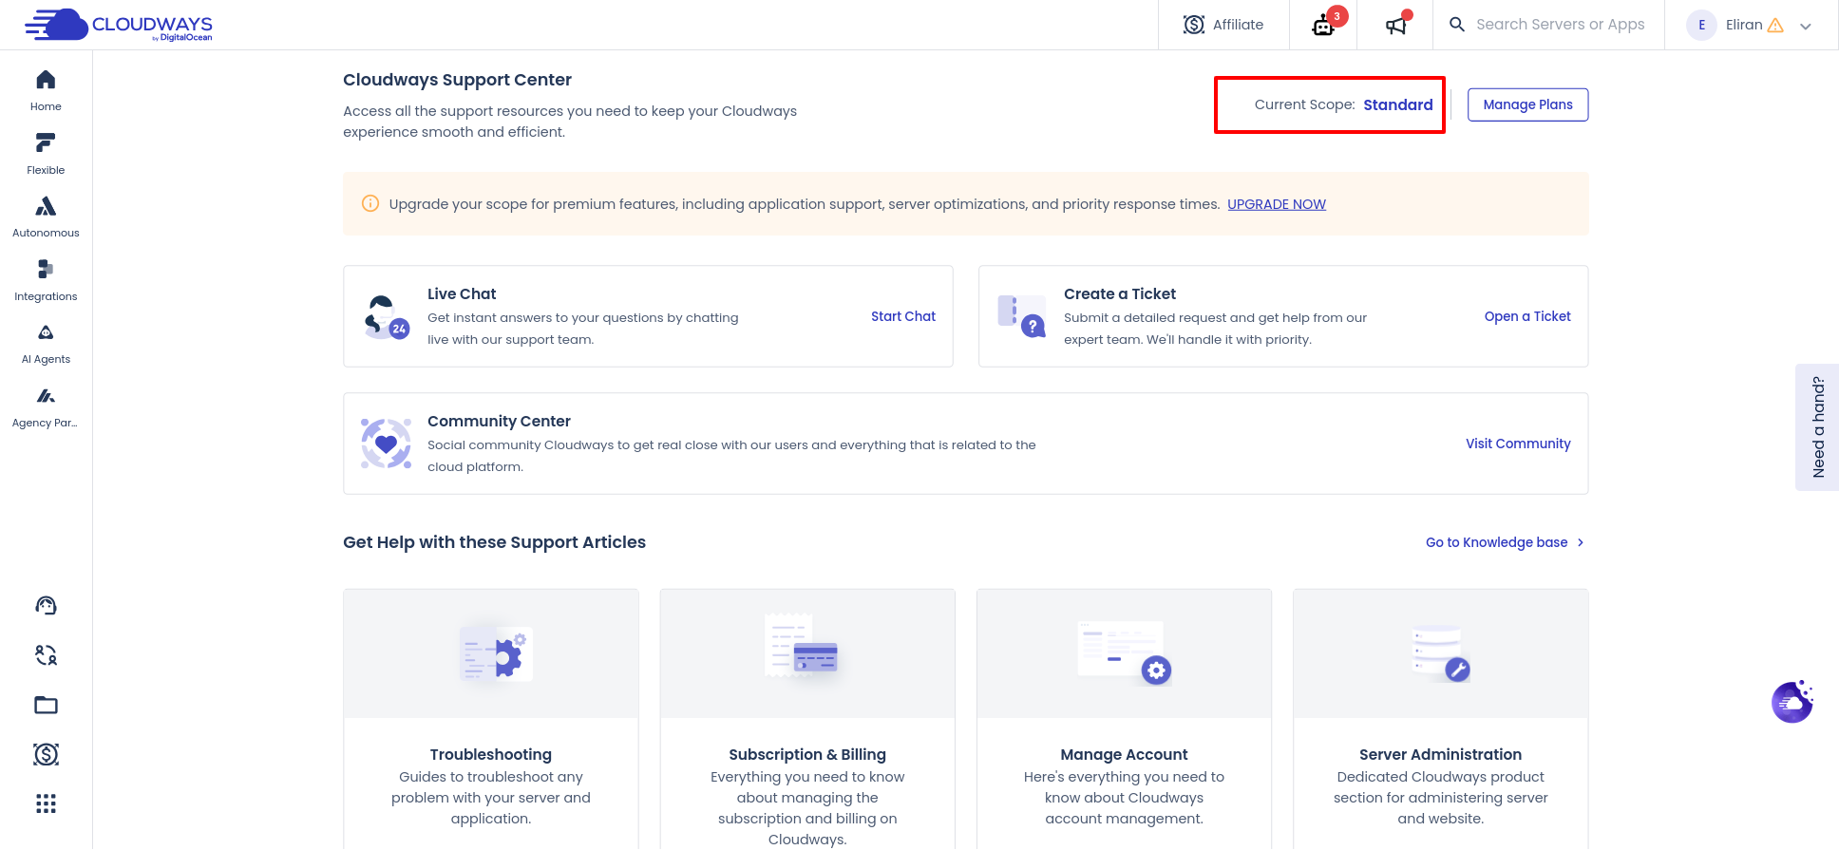This screenshot has height=850, width=1839.
Task: Click Visit Community link
Action: point(1518,444)
